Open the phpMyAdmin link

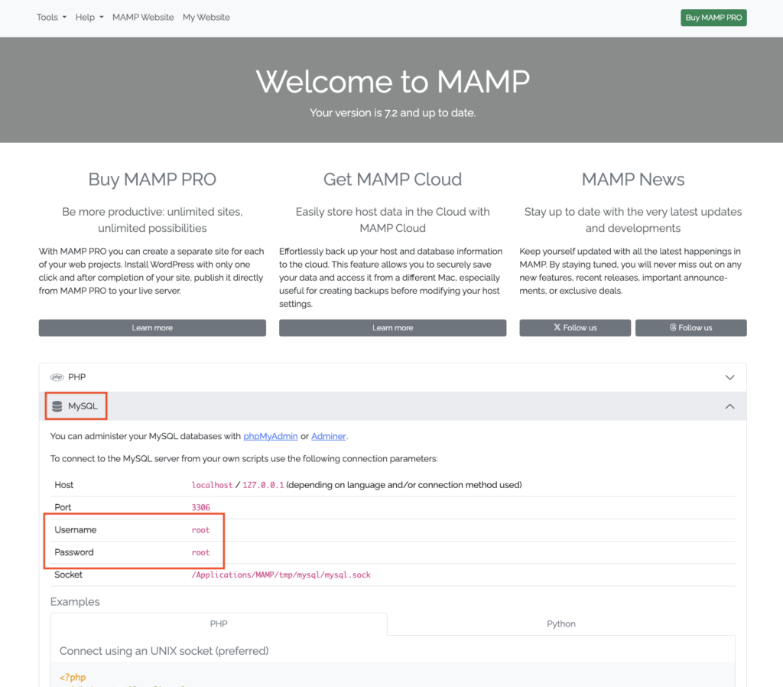270,436
